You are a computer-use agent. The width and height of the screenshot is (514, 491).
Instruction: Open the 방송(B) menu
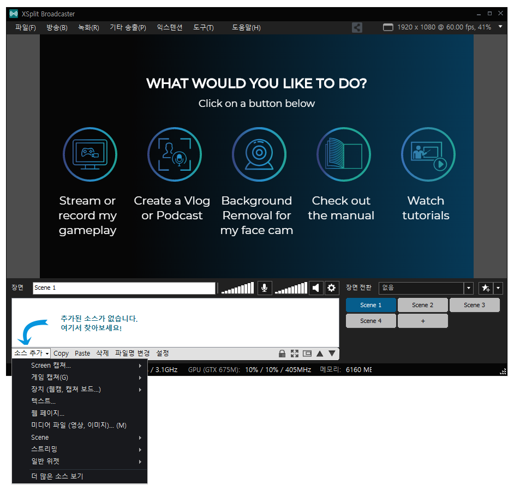coord(57,27)
